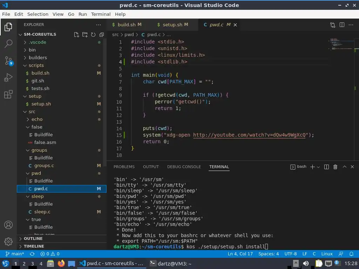Close the terminal panel

pyautogui.click(x=352, y=167)
